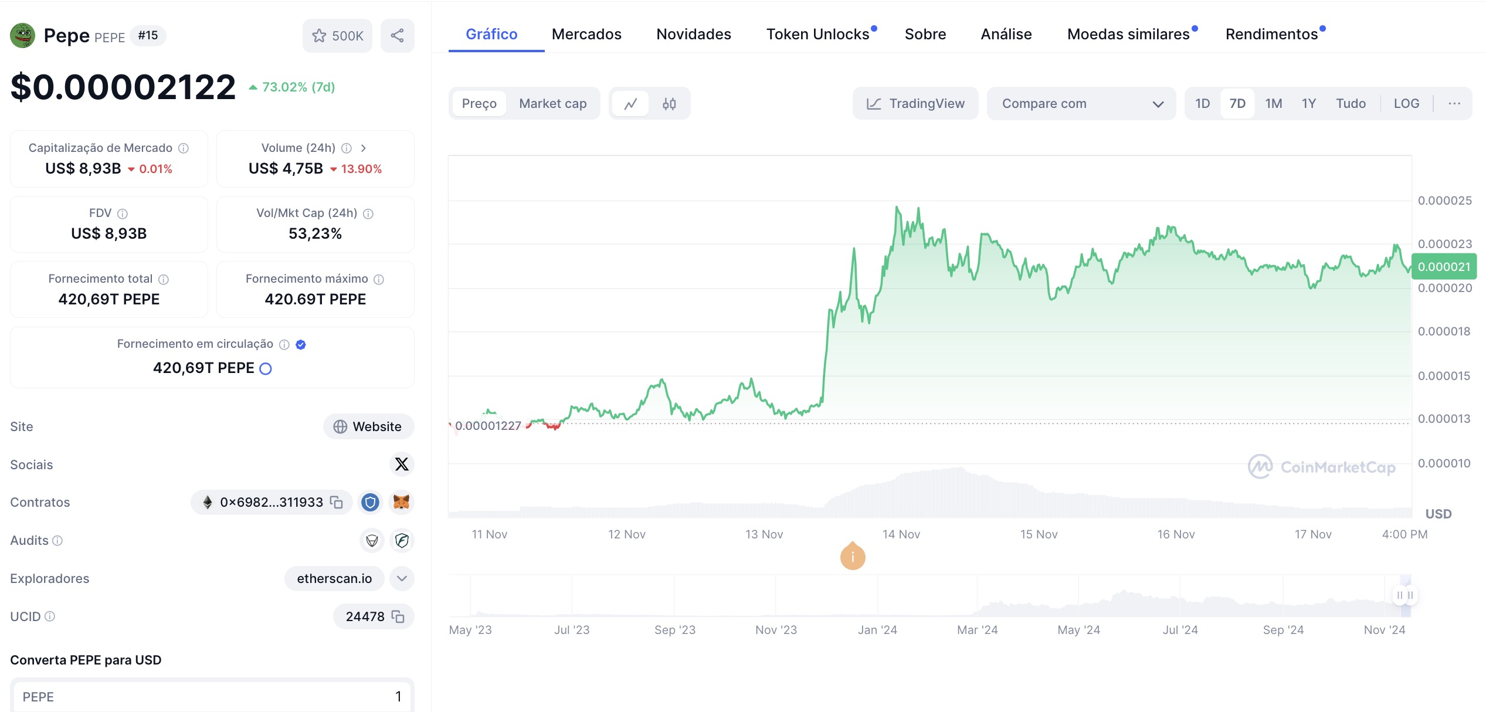The image size is (1486, 712).
Task: Show info tooltip for FDV
Action: click(123, 214)
